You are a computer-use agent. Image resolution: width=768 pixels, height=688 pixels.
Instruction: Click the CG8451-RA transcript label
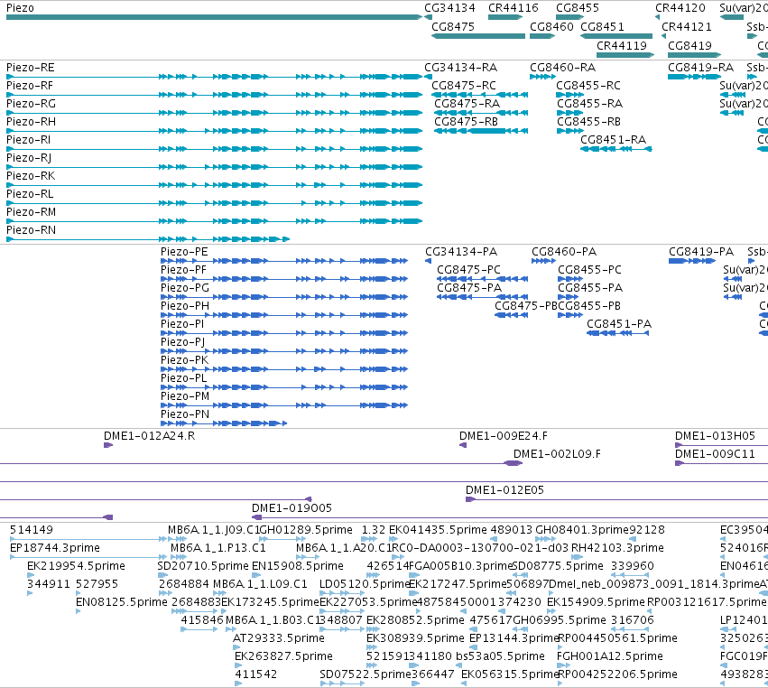pyautogui.click(x=613, y=140)
